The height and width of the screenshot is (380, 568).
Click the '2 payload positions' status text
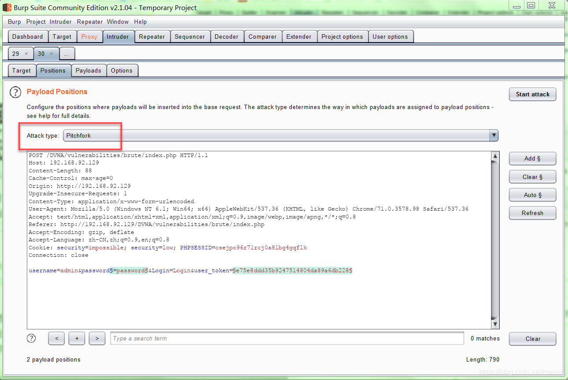(x=54, y=359)
